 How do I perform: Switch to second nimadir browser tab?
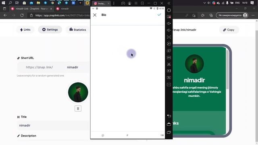click(65, 9)
